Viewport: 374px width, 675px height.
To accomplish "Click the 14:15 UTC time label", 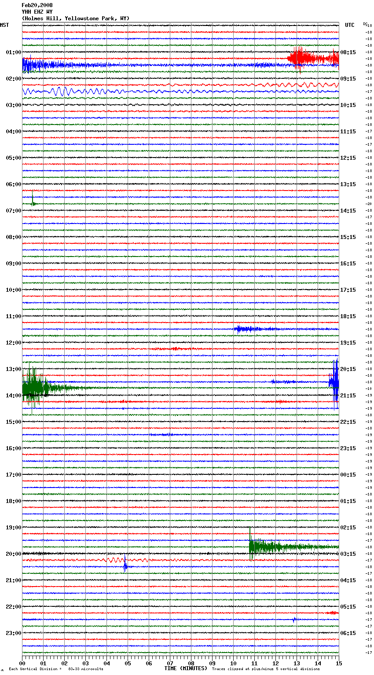I will [x=348, y=211].
